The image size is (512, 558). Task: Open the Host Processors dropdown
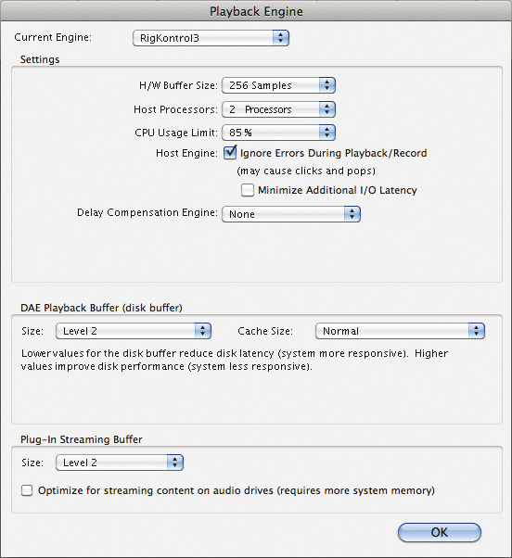point(278,109)
